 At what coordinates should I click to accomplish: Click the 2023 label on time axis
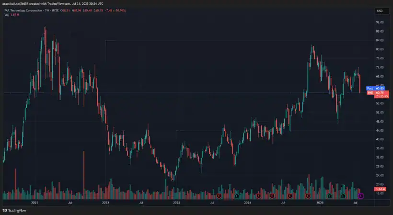click(x=176, y=203)
